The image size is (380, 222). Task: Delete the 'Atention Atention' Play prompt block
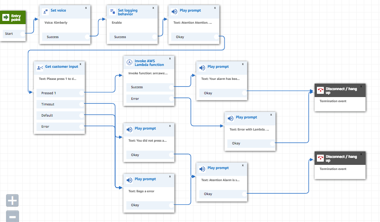(215, 8)
